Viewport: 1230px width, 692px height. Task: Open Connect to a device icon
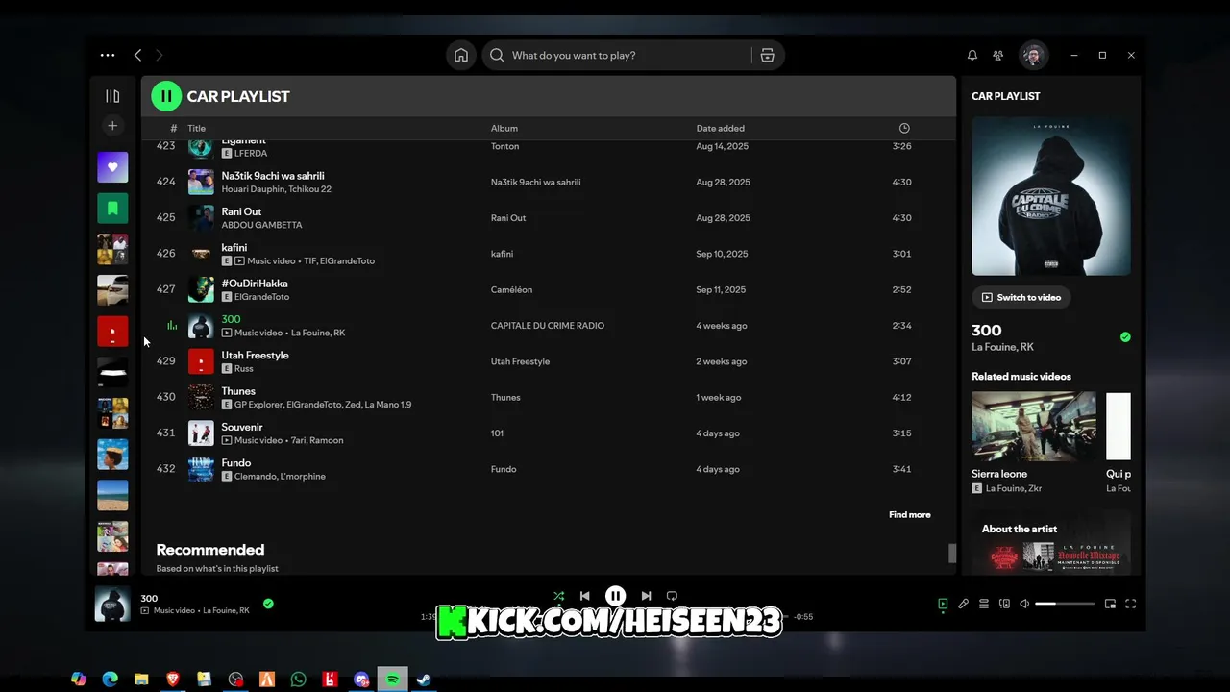pyautogui.click(x=1004, y=604)
